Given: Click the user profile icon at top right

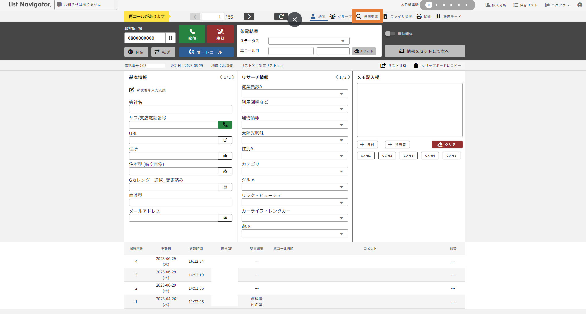Looking at the screenshot, I should click(580, 5).
